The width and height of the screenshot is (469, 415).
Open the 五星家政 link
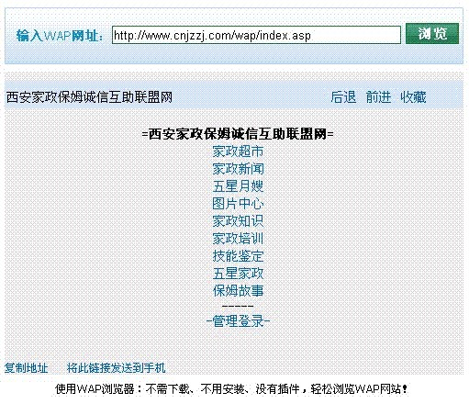click(238, 274)
